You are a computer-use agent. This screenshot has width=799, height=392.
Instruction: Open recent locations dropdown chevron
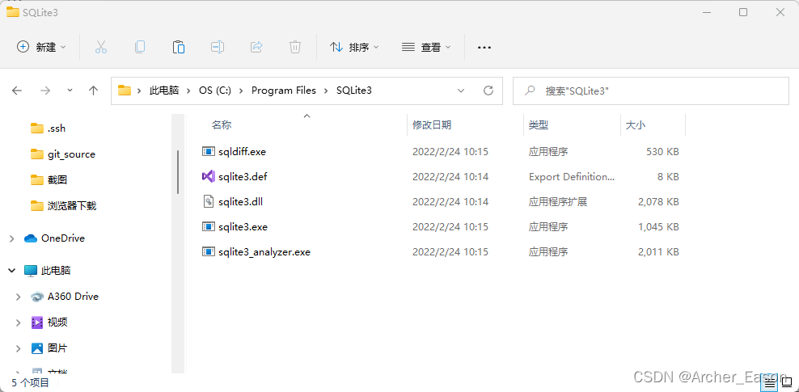coord(70,91)
